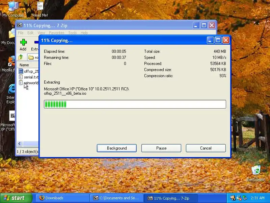Select serial.txt file in 7-Zip list
The width and height of the screenshot is (270, 203).
[x=28, y=77]
